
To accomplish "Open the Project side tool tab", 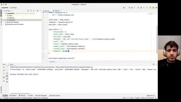I will (1, 13).
